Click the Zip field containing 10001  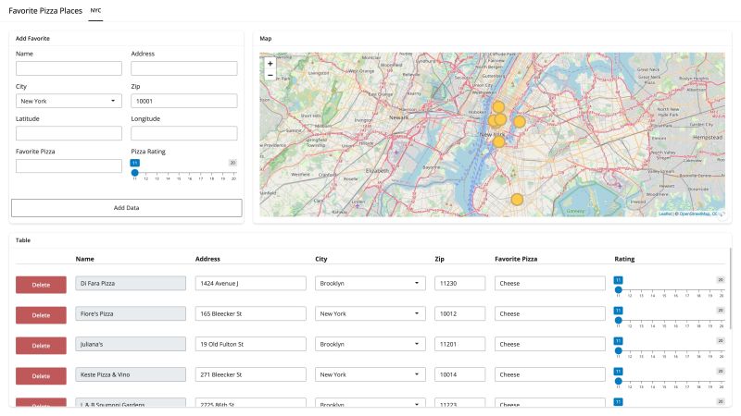click(183, 101)
